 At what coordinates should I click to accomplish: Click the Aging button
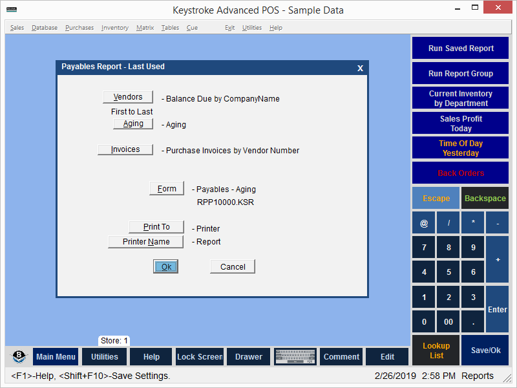tap(133, 124)
